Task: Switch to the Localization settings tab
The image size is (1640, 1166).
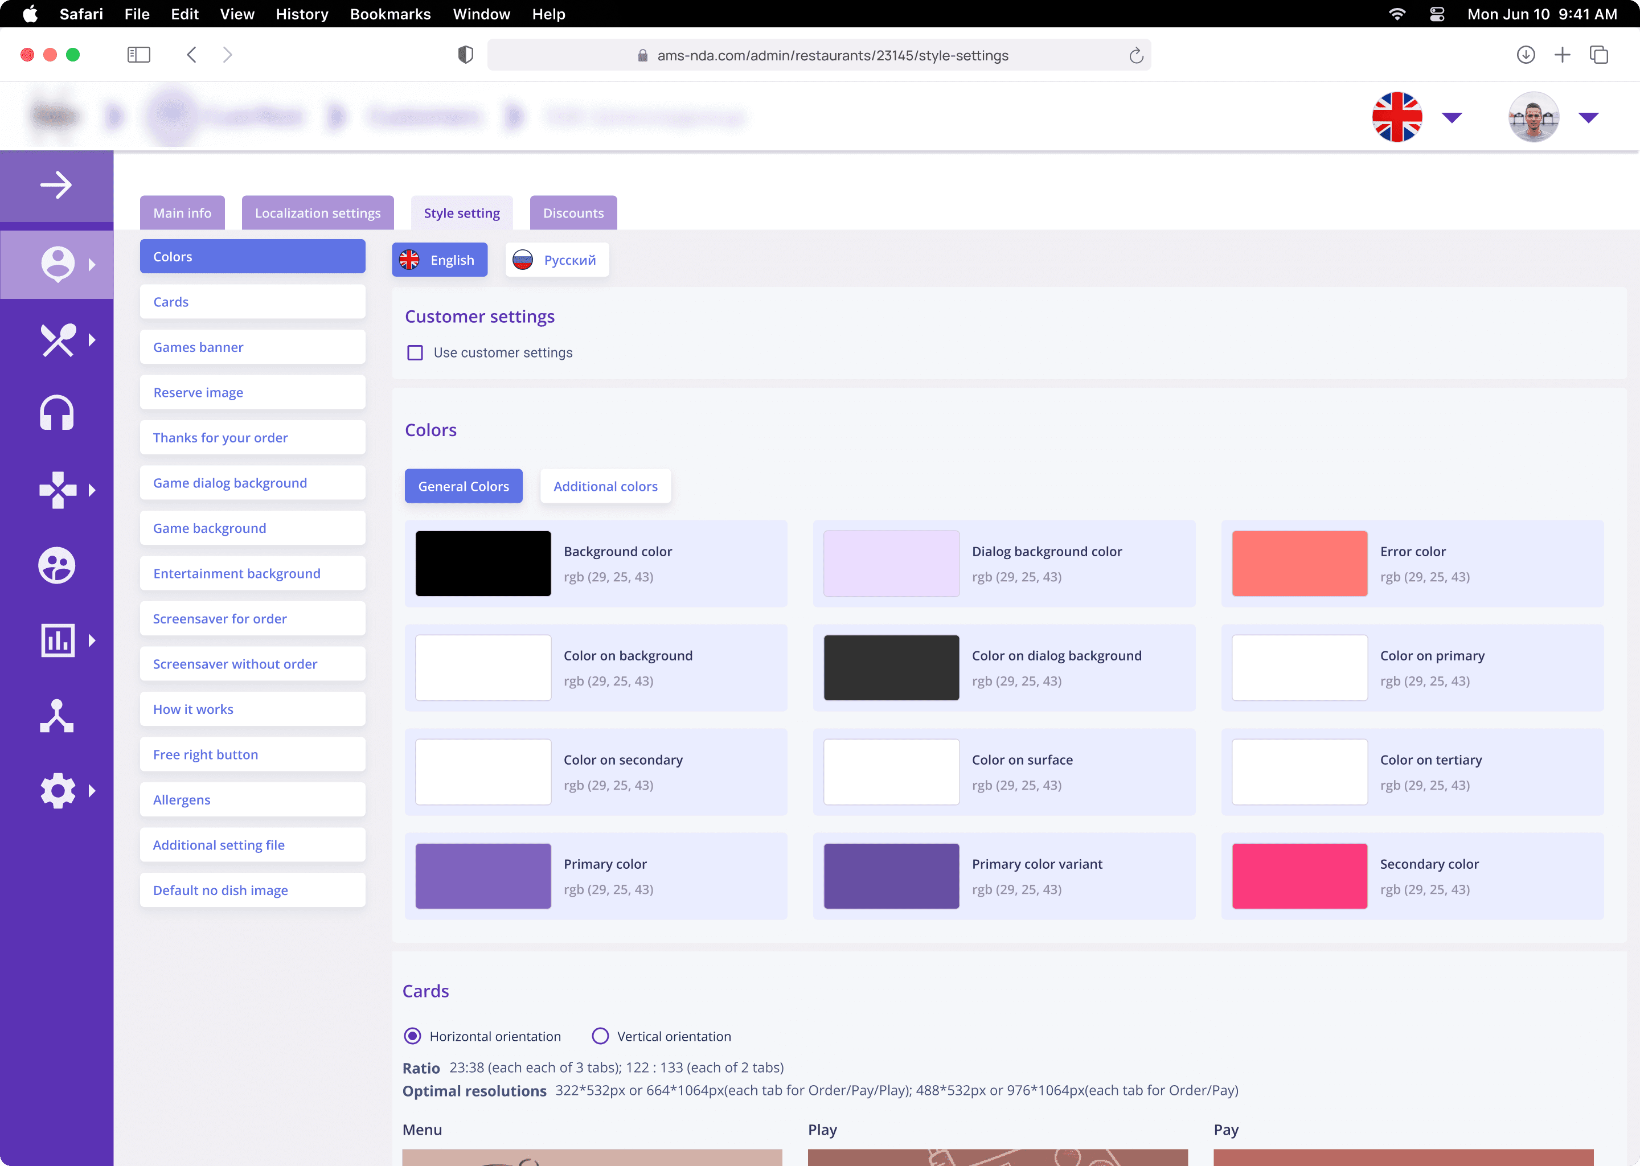Action: pyautogui.click(x=317, y=214)
